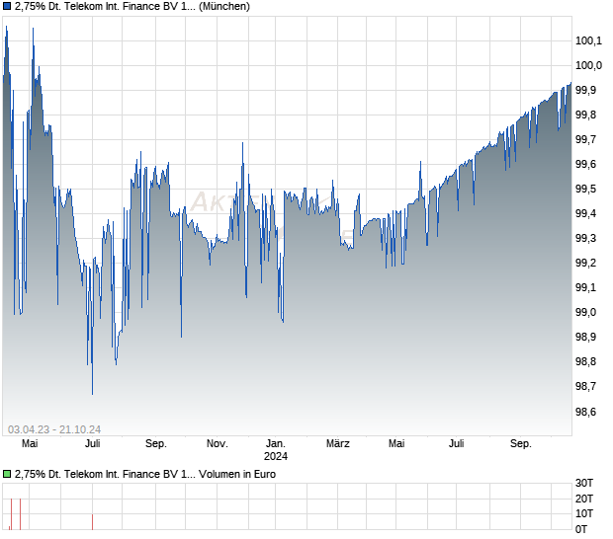Image resolution: width=613 pixels, height=539 pixels.
Task: Click the 98,8 price axis label
Action: pyautogui.click(x=585, y=362)
